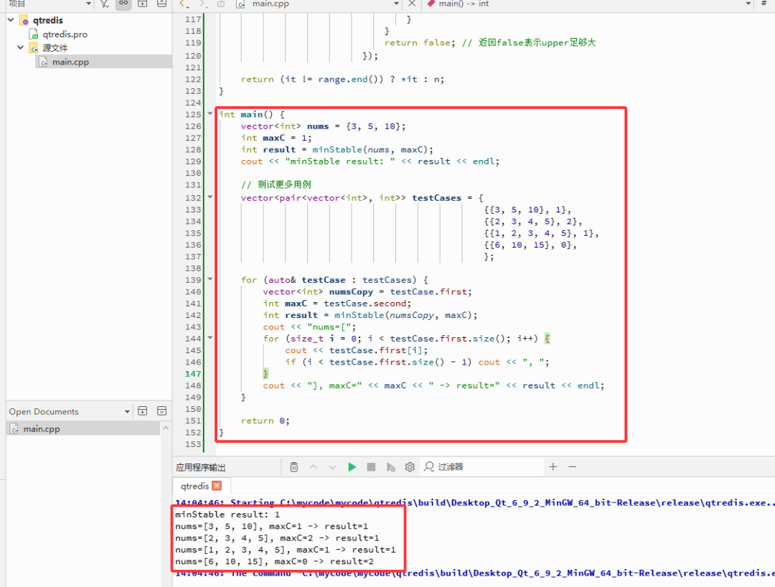Open the project tree filter funnel icon
Viewport: 775px width, 587px height.
tap(104, 4)
